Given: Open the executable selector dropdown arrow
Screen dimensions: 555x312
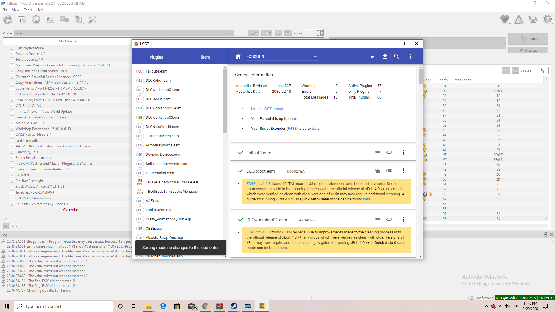Looking at the screenshot, I should (504, 43).
